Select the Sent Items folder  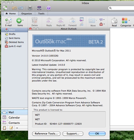(15, 38)
